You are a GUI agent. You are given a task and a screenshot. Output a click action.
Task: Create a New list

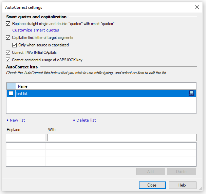17,120
